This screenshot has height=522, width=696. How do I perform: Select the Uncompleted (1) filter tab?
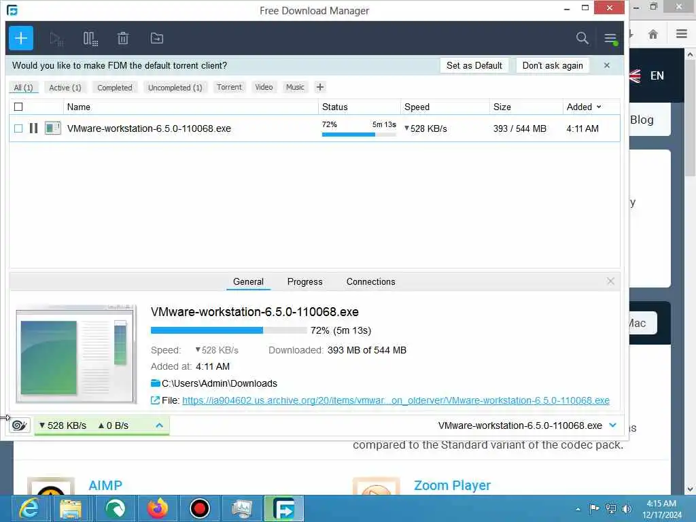pyautogui.click(x=175, y=88)
